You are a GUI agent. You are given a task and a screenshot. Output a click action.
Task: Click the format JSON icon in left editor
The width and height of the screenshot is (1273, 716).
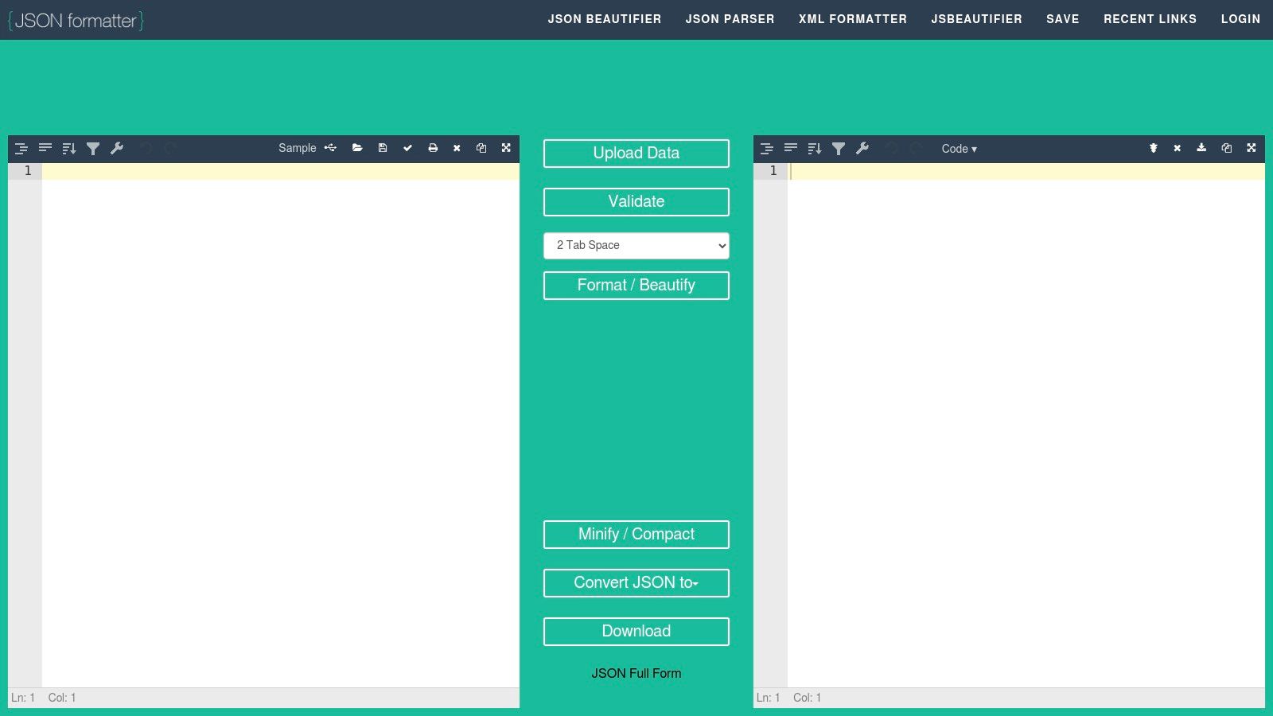point(21,149)
